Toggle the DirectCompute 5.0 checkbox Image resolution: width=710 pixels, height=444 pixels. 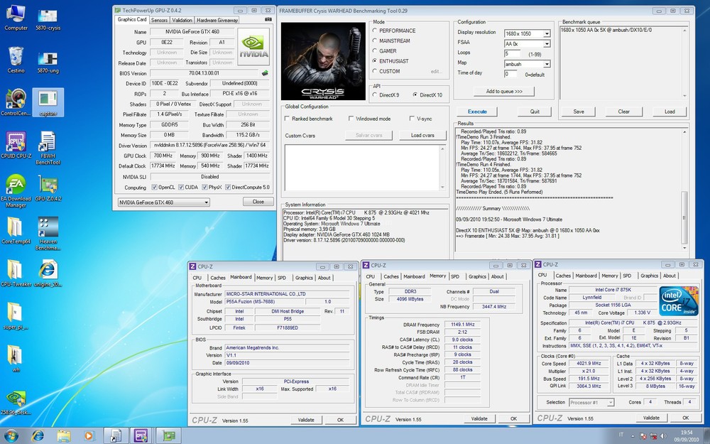(228, 187)
